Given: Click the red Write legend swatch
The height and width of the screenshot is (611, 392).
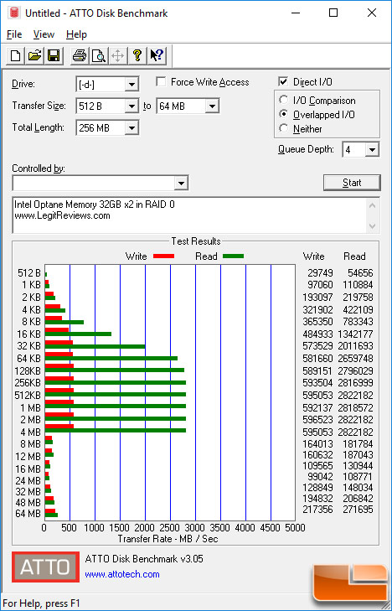Looking at the screenshot, I should [x=163, y=256].
